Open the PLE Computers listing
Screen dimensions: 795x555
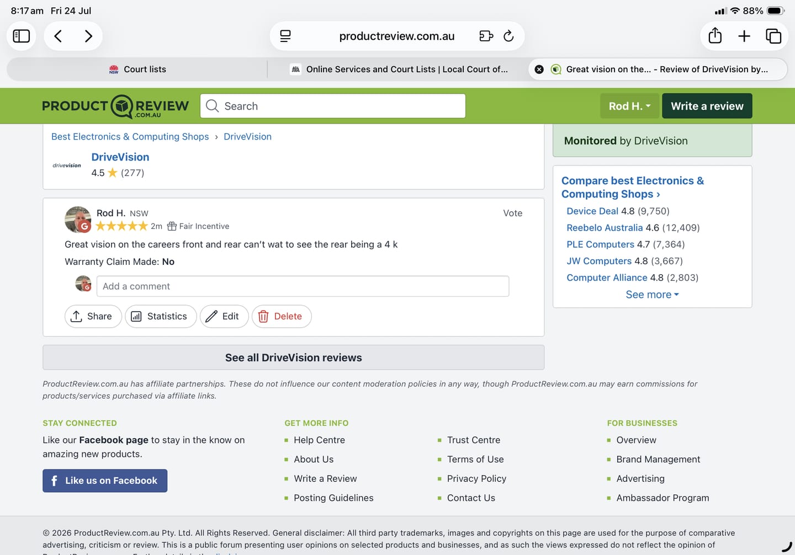tap(600, 244)
